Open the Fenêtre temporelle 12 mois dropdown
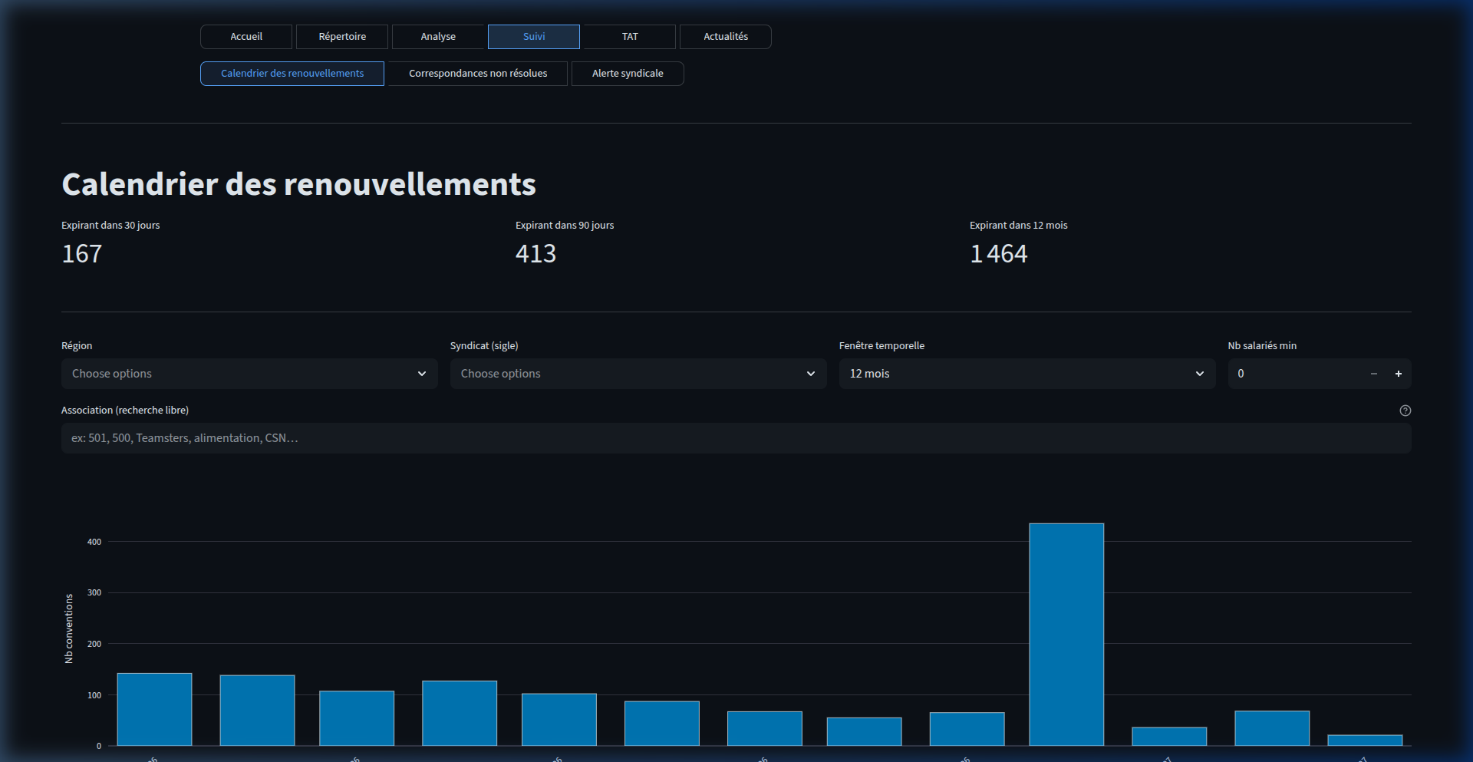This screenshot has width=1473, height=762. (x=1026, y=374)
